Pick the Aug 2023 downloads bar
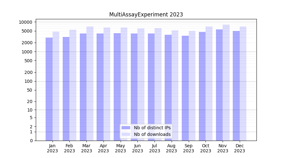 175,85
